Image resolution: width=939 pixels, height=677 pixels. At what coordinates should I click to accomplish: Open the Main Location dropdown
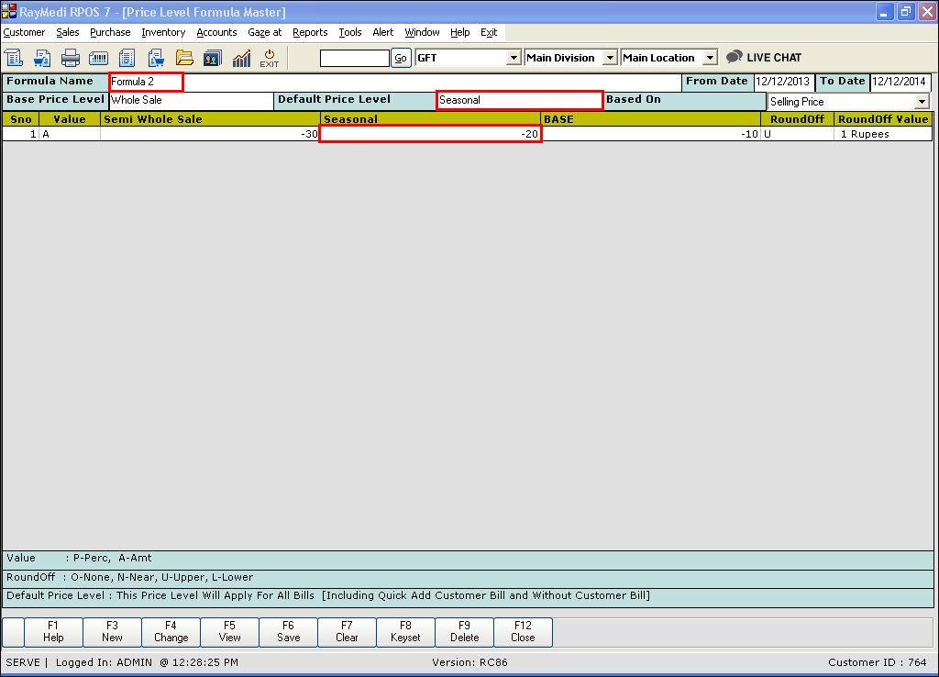(x=710, y=58)
